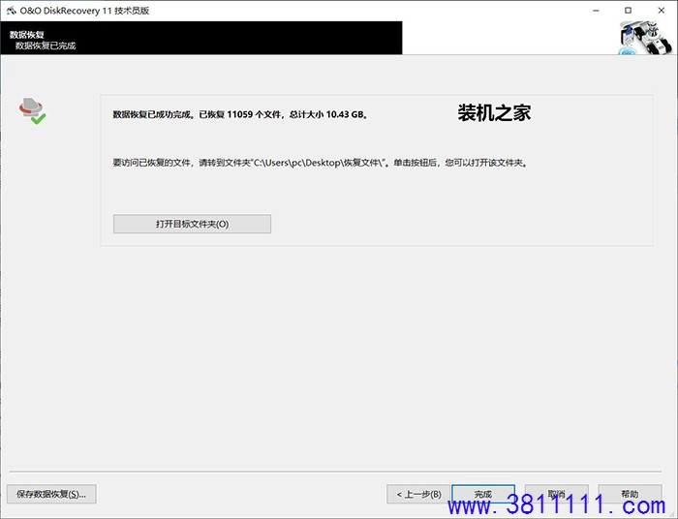Click the 数据恢复 header title
Screen dimensions: 678x519
click(x=27, y=35)
